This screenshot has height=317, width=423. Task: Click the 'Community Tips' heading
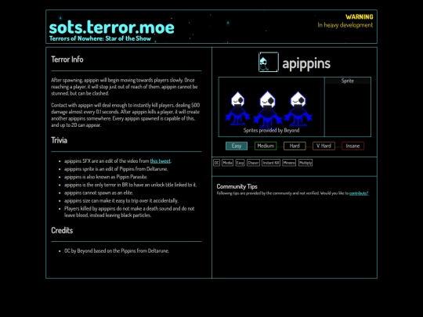tap(237, 186)
